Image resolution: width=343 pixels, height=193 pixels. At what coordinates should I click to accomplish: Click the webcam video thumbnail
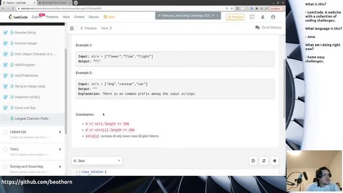pos(314,171)
